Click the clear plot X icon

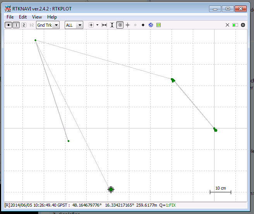pos(227,25)
